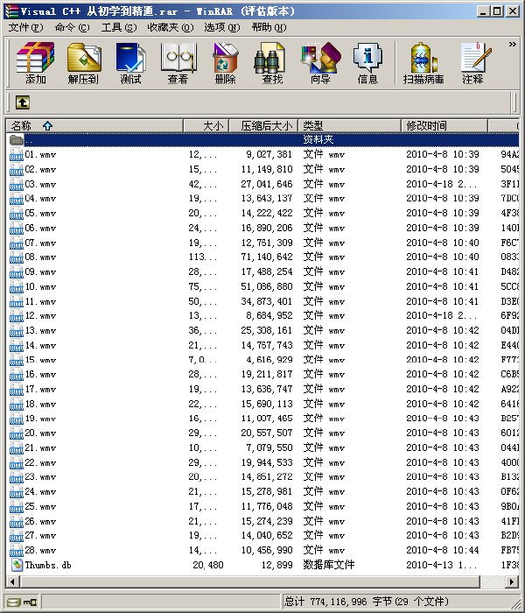The height and width of the screenshot is (613, 525).
Task: Select file 24.wmv
Action: 263,491
